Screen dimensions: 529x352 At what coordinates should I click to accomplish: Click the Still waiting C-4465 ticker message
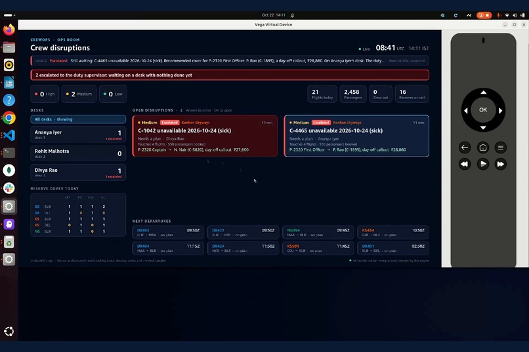(230, 61)
